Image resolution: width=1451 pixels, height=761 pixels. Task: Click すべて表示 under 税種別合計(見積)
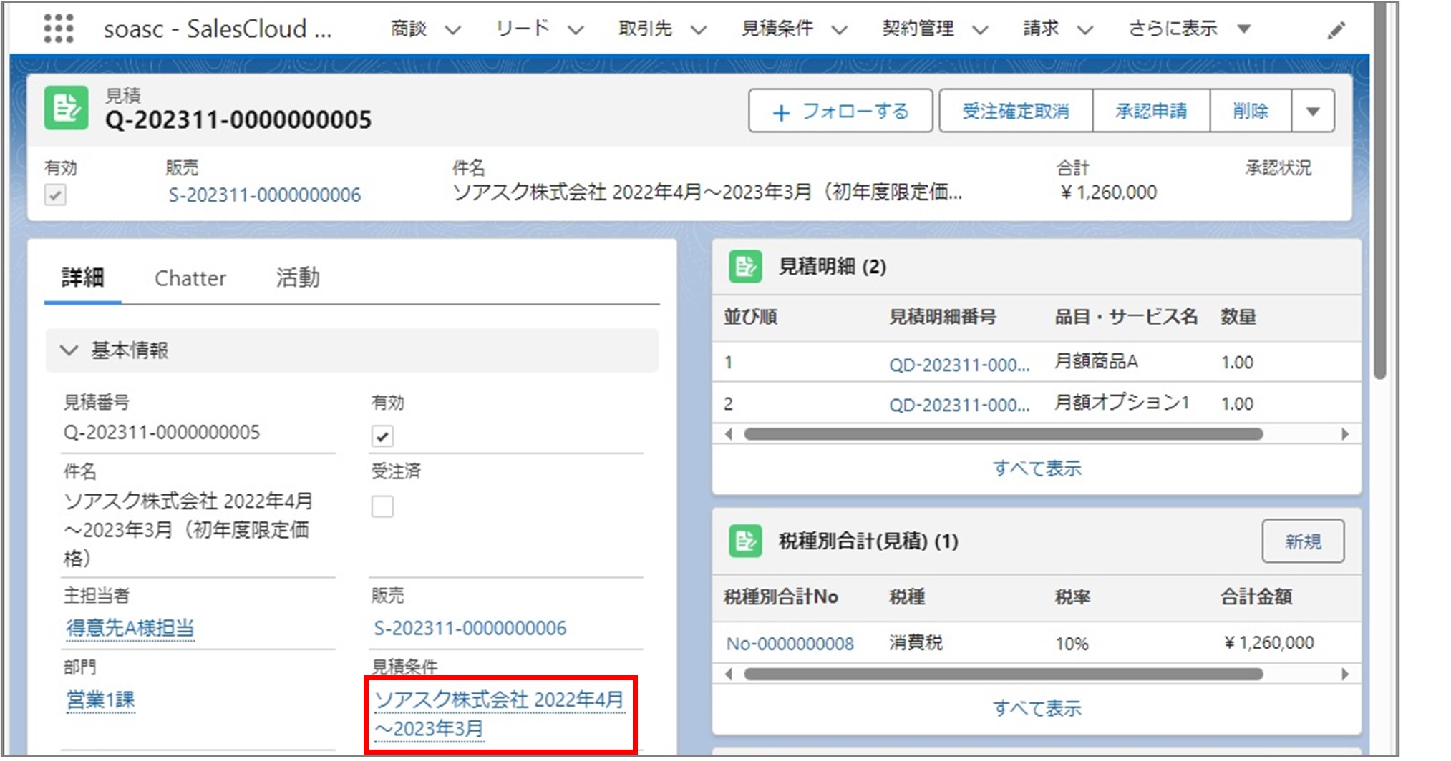[x=1037, y=708]
